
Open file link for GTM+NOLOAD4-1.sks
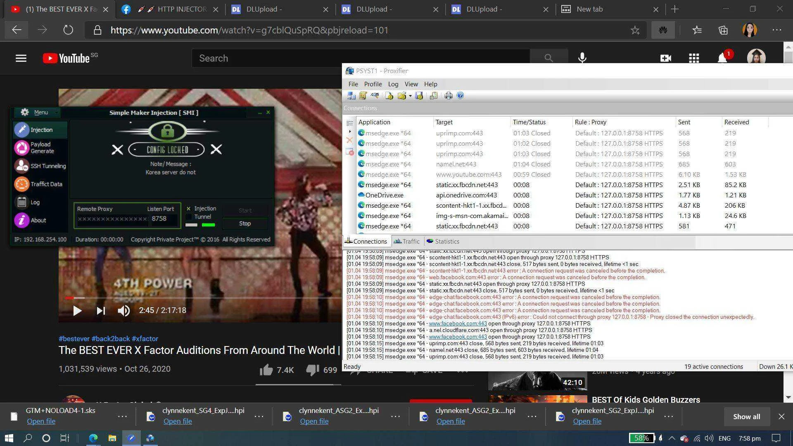pos(41,421)
